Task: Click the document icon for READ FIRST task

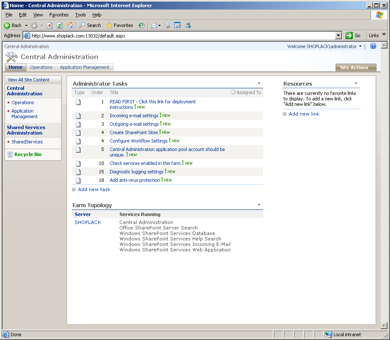Action: (78, 102)
